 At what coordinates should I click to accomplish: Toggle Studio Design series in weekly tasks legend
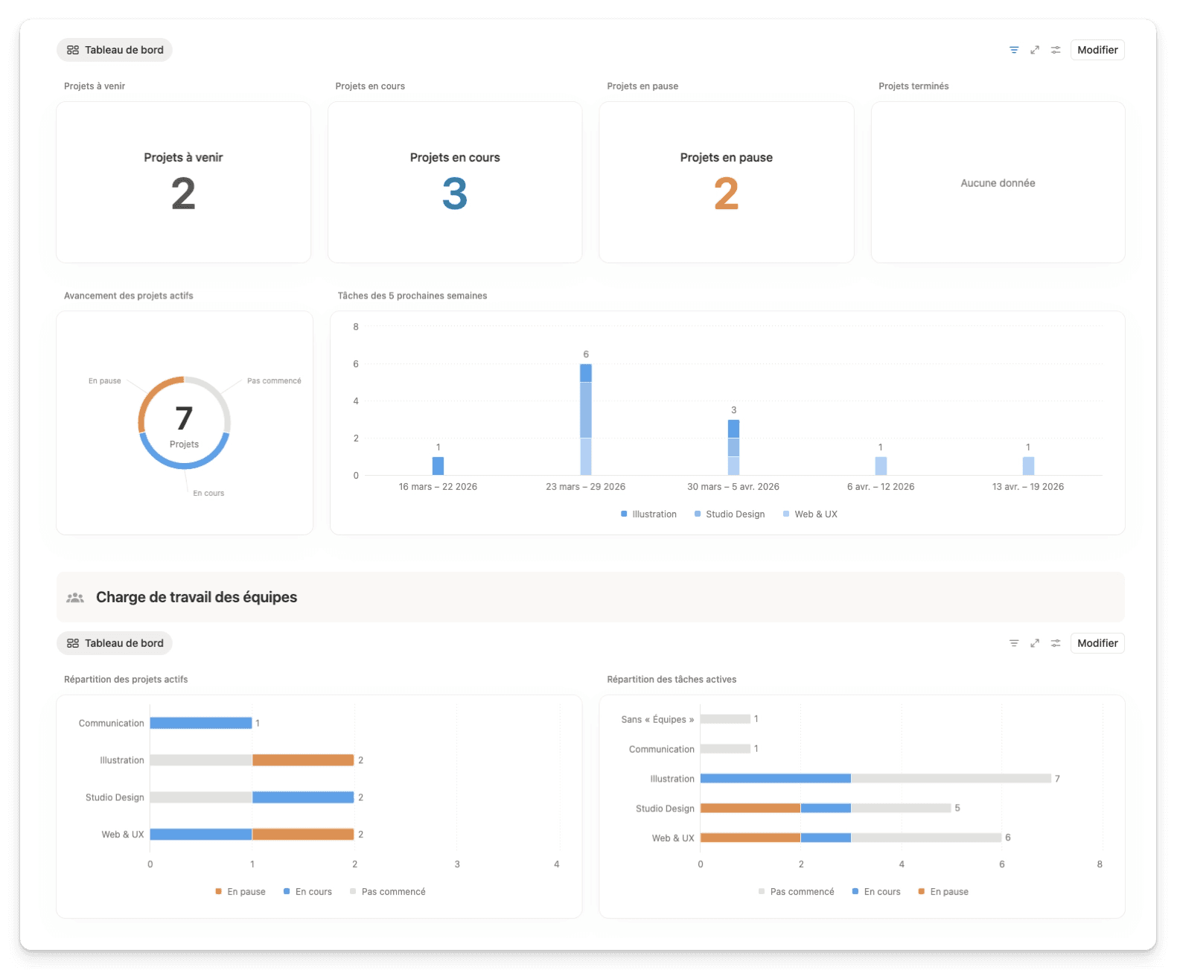[x=729, y=514]
